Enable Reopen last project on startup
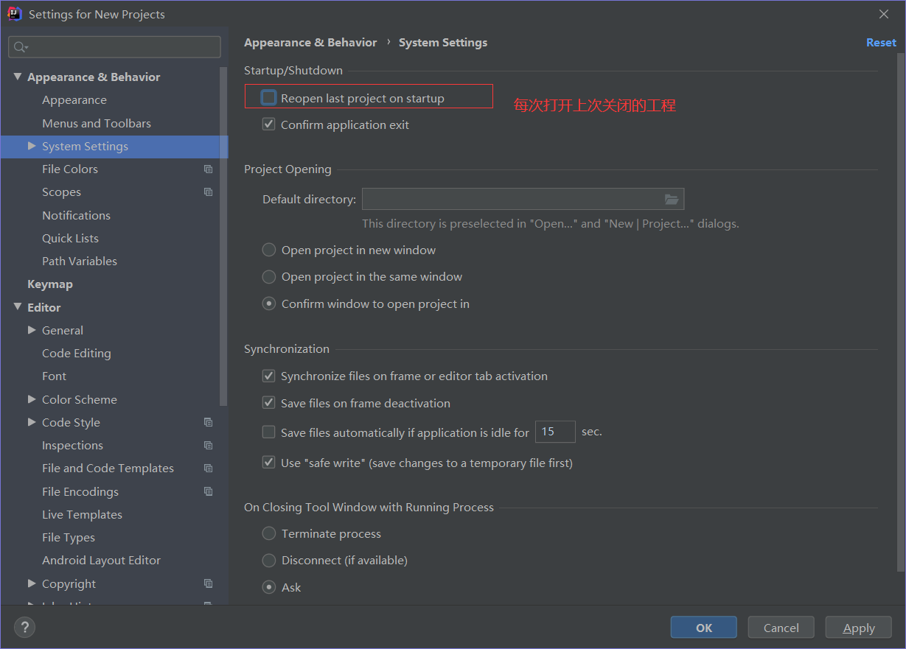The height and width of the screenshot is (649, 906). (x=269, y=96)
